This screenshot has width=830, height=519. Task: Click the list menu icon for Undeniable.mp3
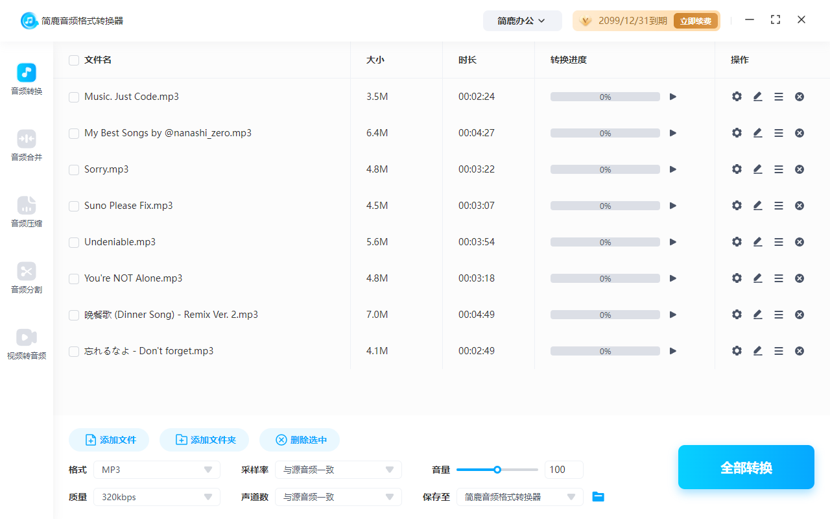click(779, 242)
